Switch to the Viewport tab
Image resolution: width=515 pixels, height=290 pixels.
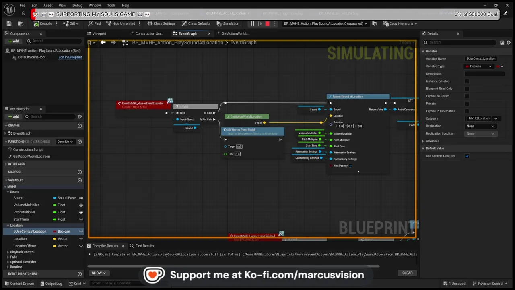pos(99,33)
